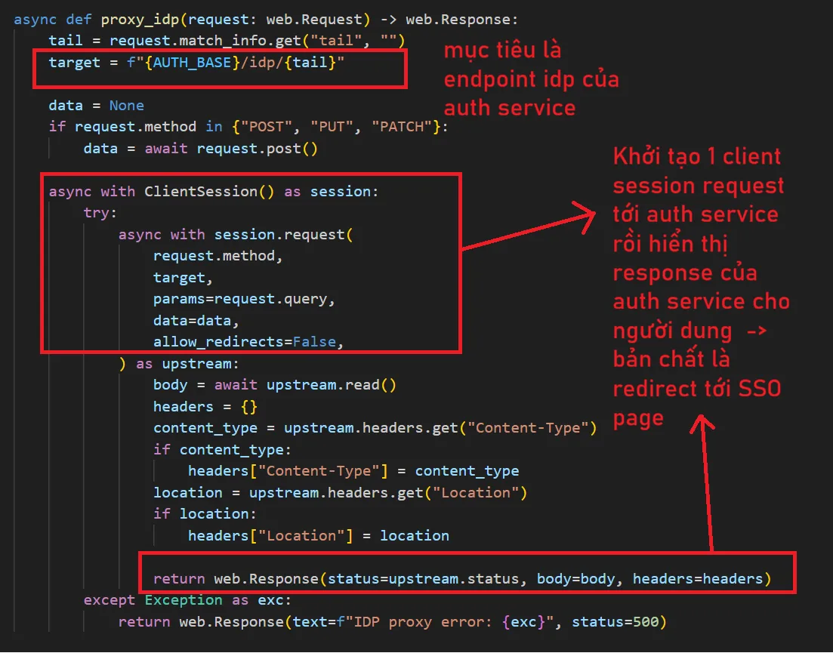Click upstream.read() call
The image size is (833, 653).
pyautogui.click(x=331, y=386)
